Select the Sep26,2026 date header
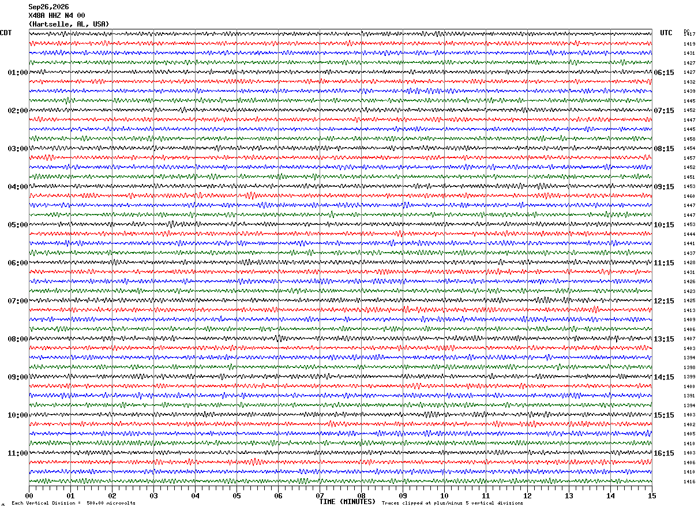698x511 pixels. tap(48, 7)
